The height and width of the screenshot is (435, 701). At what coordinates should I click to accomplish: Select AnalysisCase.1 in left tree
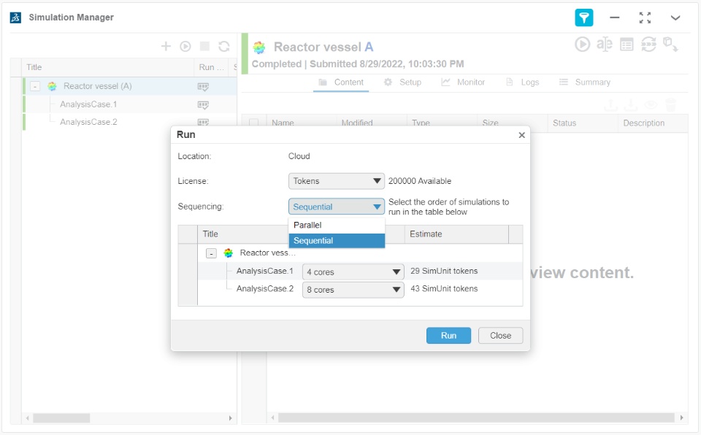(x=88, y=104)
